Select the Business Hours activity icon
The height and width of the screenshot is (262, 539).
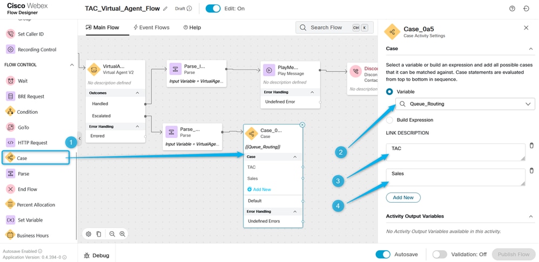pos(10,236)
